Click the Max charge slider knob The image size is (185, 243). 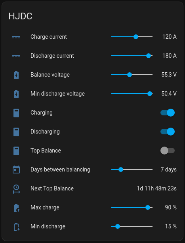[148, 207]
